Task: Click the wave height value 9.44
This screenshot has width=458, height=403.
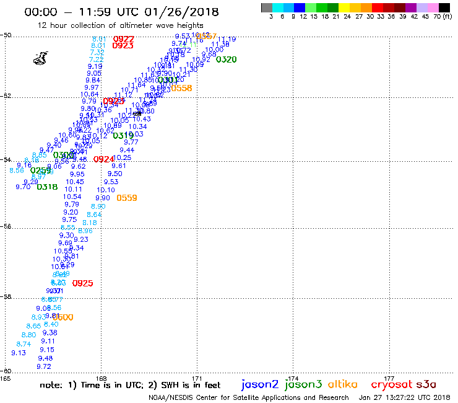Action: point(127,150)
